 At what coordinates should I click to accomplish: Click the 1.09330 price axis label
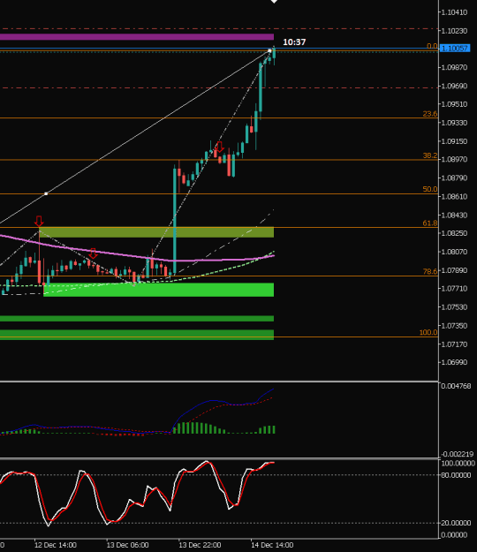pos(454,123)
